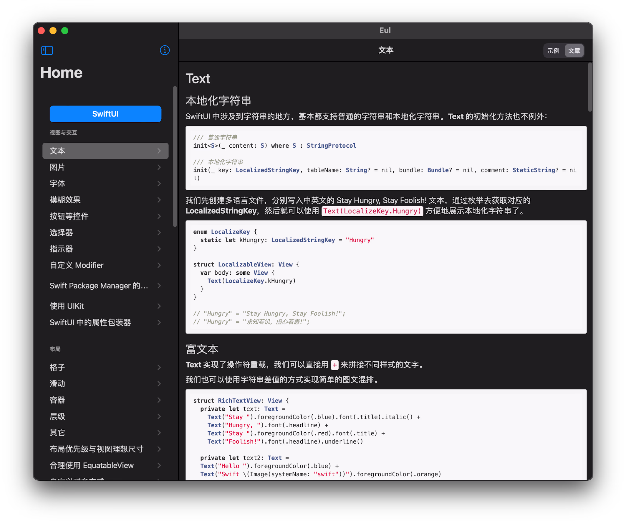This screenshot has width=626, height=524.
Task: Click the yellow minimize window button
Action: coord(53,31)
